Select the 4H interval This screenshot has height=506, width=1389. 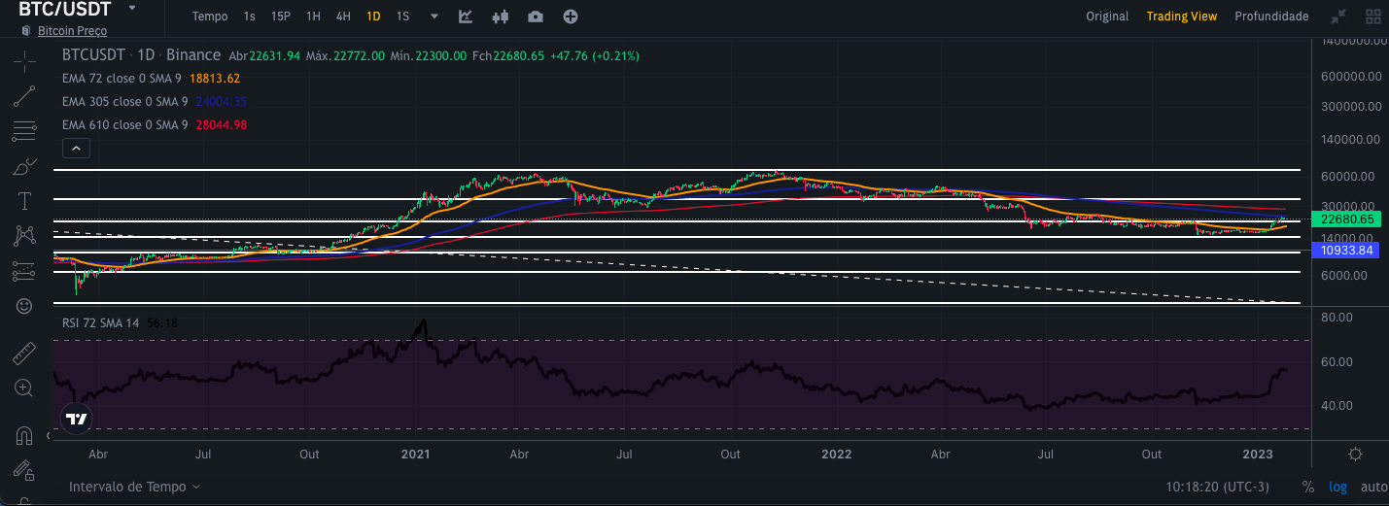point(343,17)
